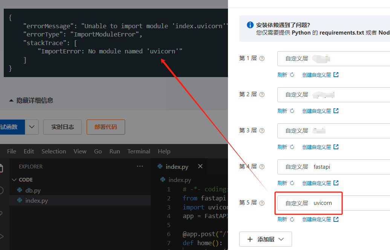Collapse details with 隐藏详细信息
The height and width of the screenshot is (250, 390).
click(x=31, y=100)
